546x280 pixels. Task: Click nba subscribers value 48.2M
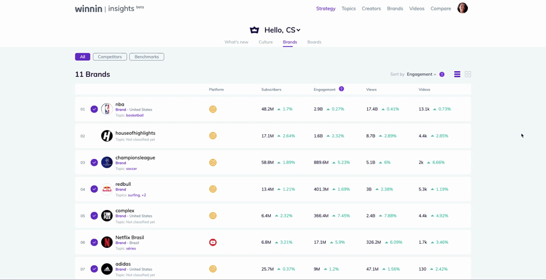(x=267, y=109)
